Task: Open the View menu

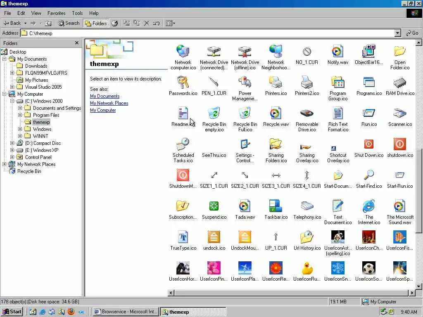Action: pos(36,13)
